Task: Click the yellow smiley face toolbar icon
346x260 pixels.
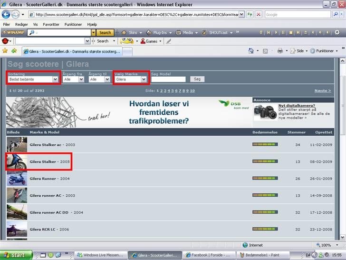Action: [x=126, y=41]
